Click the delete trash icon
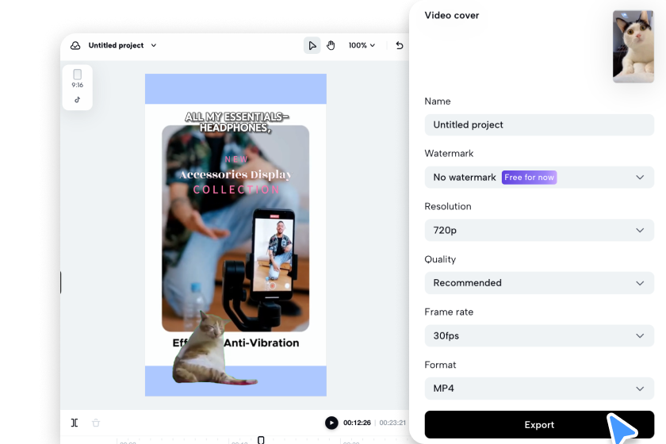Screen dimensions: 666x444 (x=96, y=423)
